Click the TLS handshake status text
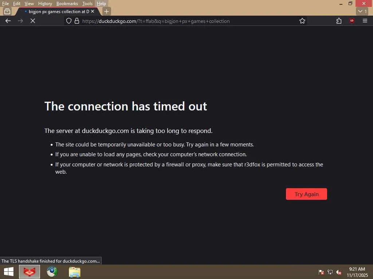373x279 pixels. (51, 261)
